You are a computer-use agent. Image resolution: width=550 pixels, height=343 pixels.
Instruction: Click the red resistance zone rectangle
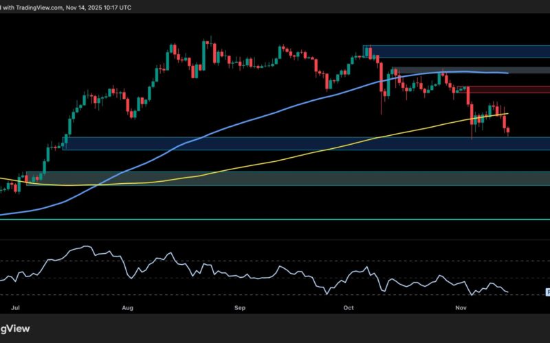(509, 89)
